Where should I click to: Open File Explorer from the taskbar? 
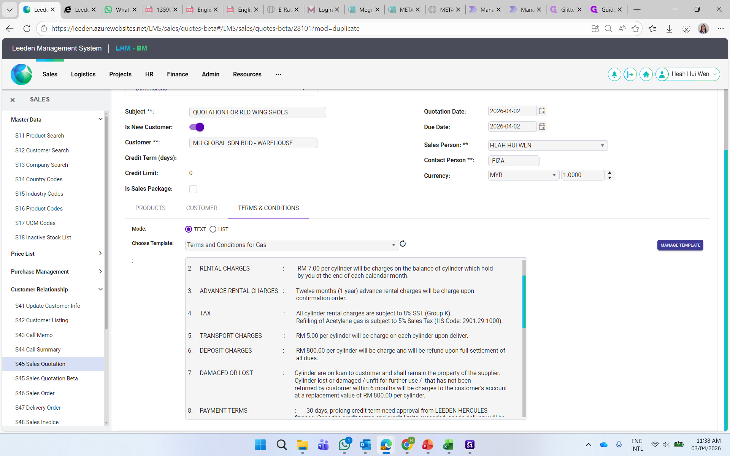303,445
